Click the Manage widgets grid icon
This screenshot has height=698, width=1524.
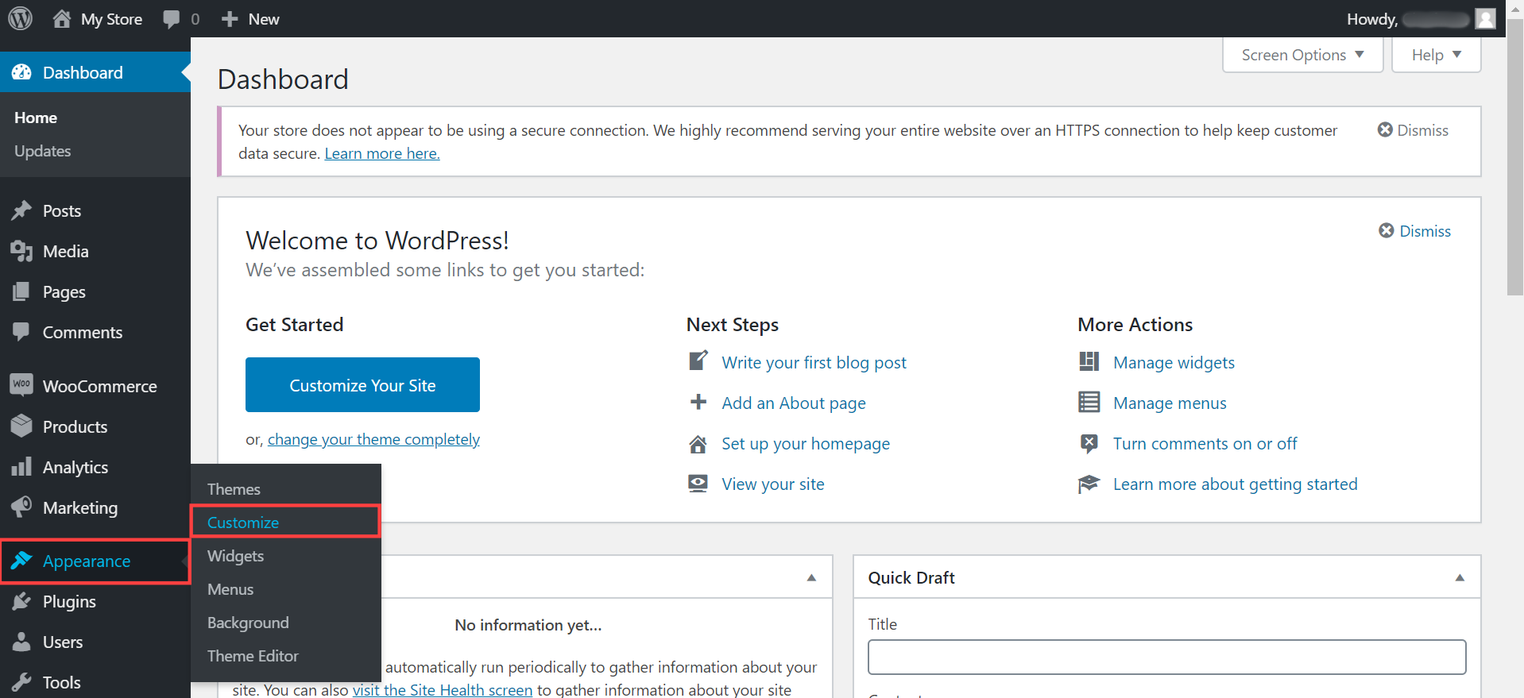click(1089, 361)
